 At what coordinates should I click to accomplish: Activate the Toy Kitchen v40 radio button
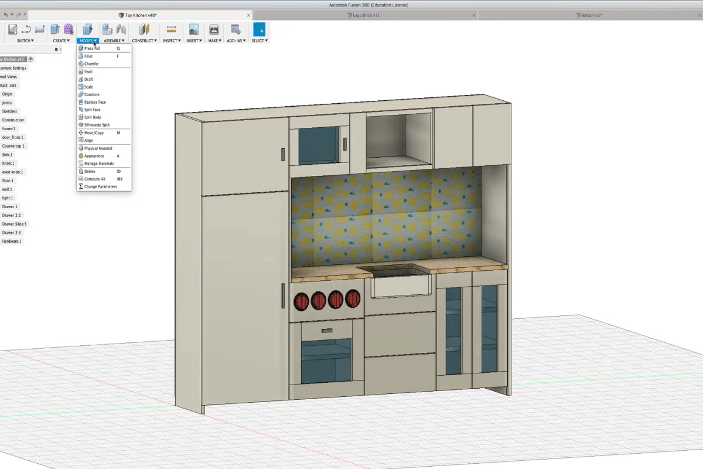click(30, 59)
